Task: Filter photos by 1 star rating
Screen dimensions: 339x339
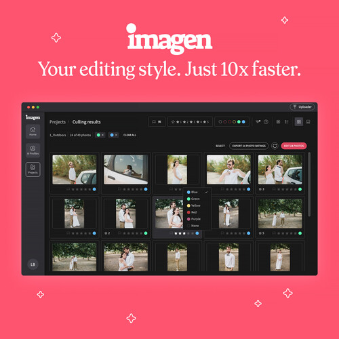Action: click(x=179, y=122)
